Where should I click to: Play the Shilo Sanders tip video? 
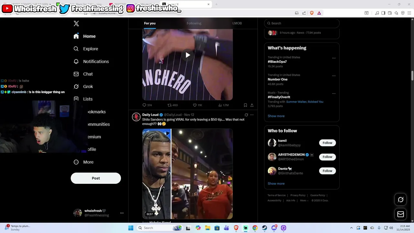pos(188,174)
